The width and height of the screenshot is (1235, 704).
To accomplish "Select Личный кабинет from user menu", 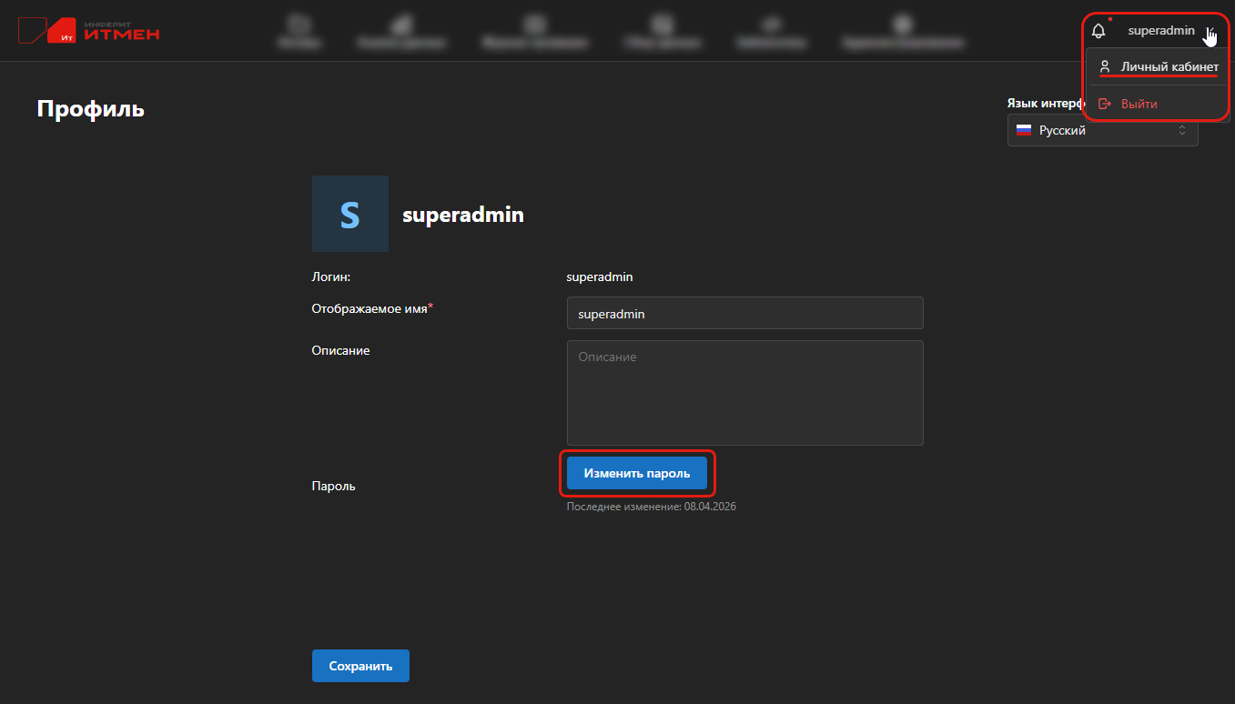I will point(1169,66).
